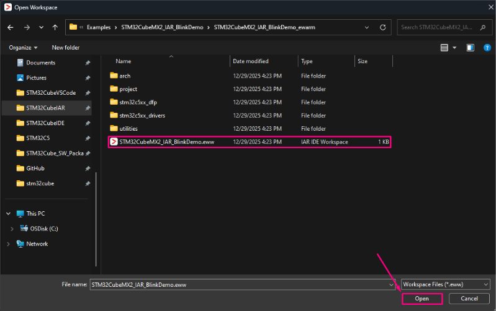Open recent locations chevron in navigation bar
Viewport: 496px width, 311px height.
(x=42, y=27)
